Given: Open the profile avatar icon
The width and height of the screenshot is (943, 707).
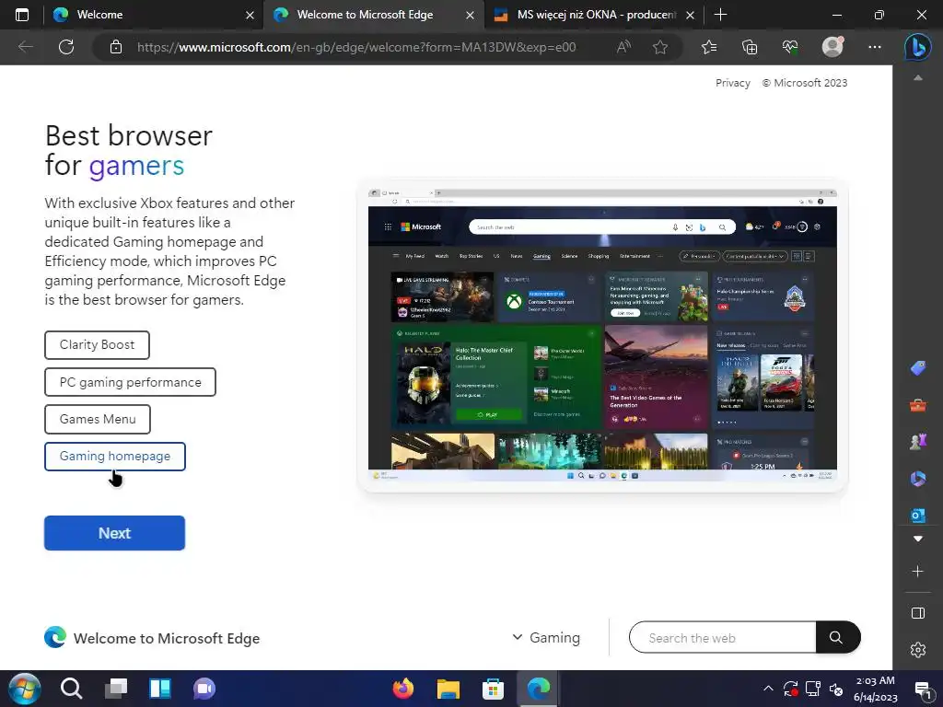Looking at the screenshot, I should pos(832,47).
